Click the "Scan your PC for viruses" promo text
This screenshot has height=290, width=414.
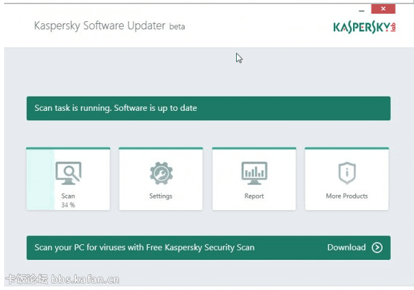pos(144,248)
